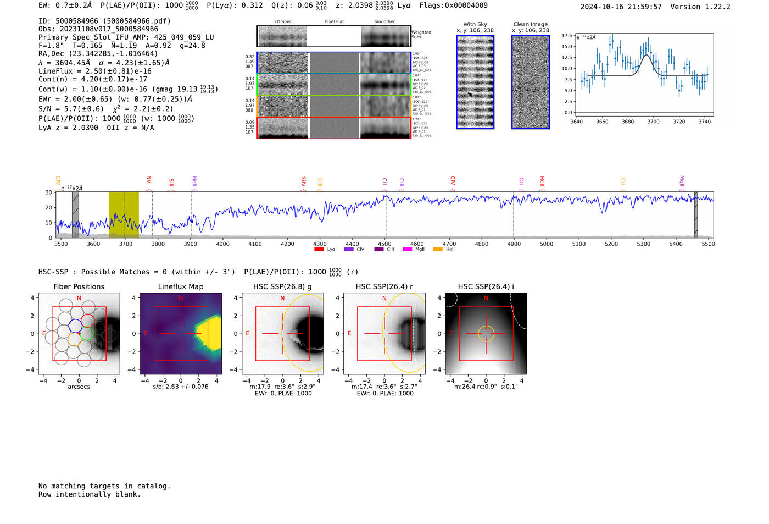Click the λ = 3694.45Å wavelength line
The height and width of the screenshot is (524, 769).
click(x=104, y=63)
